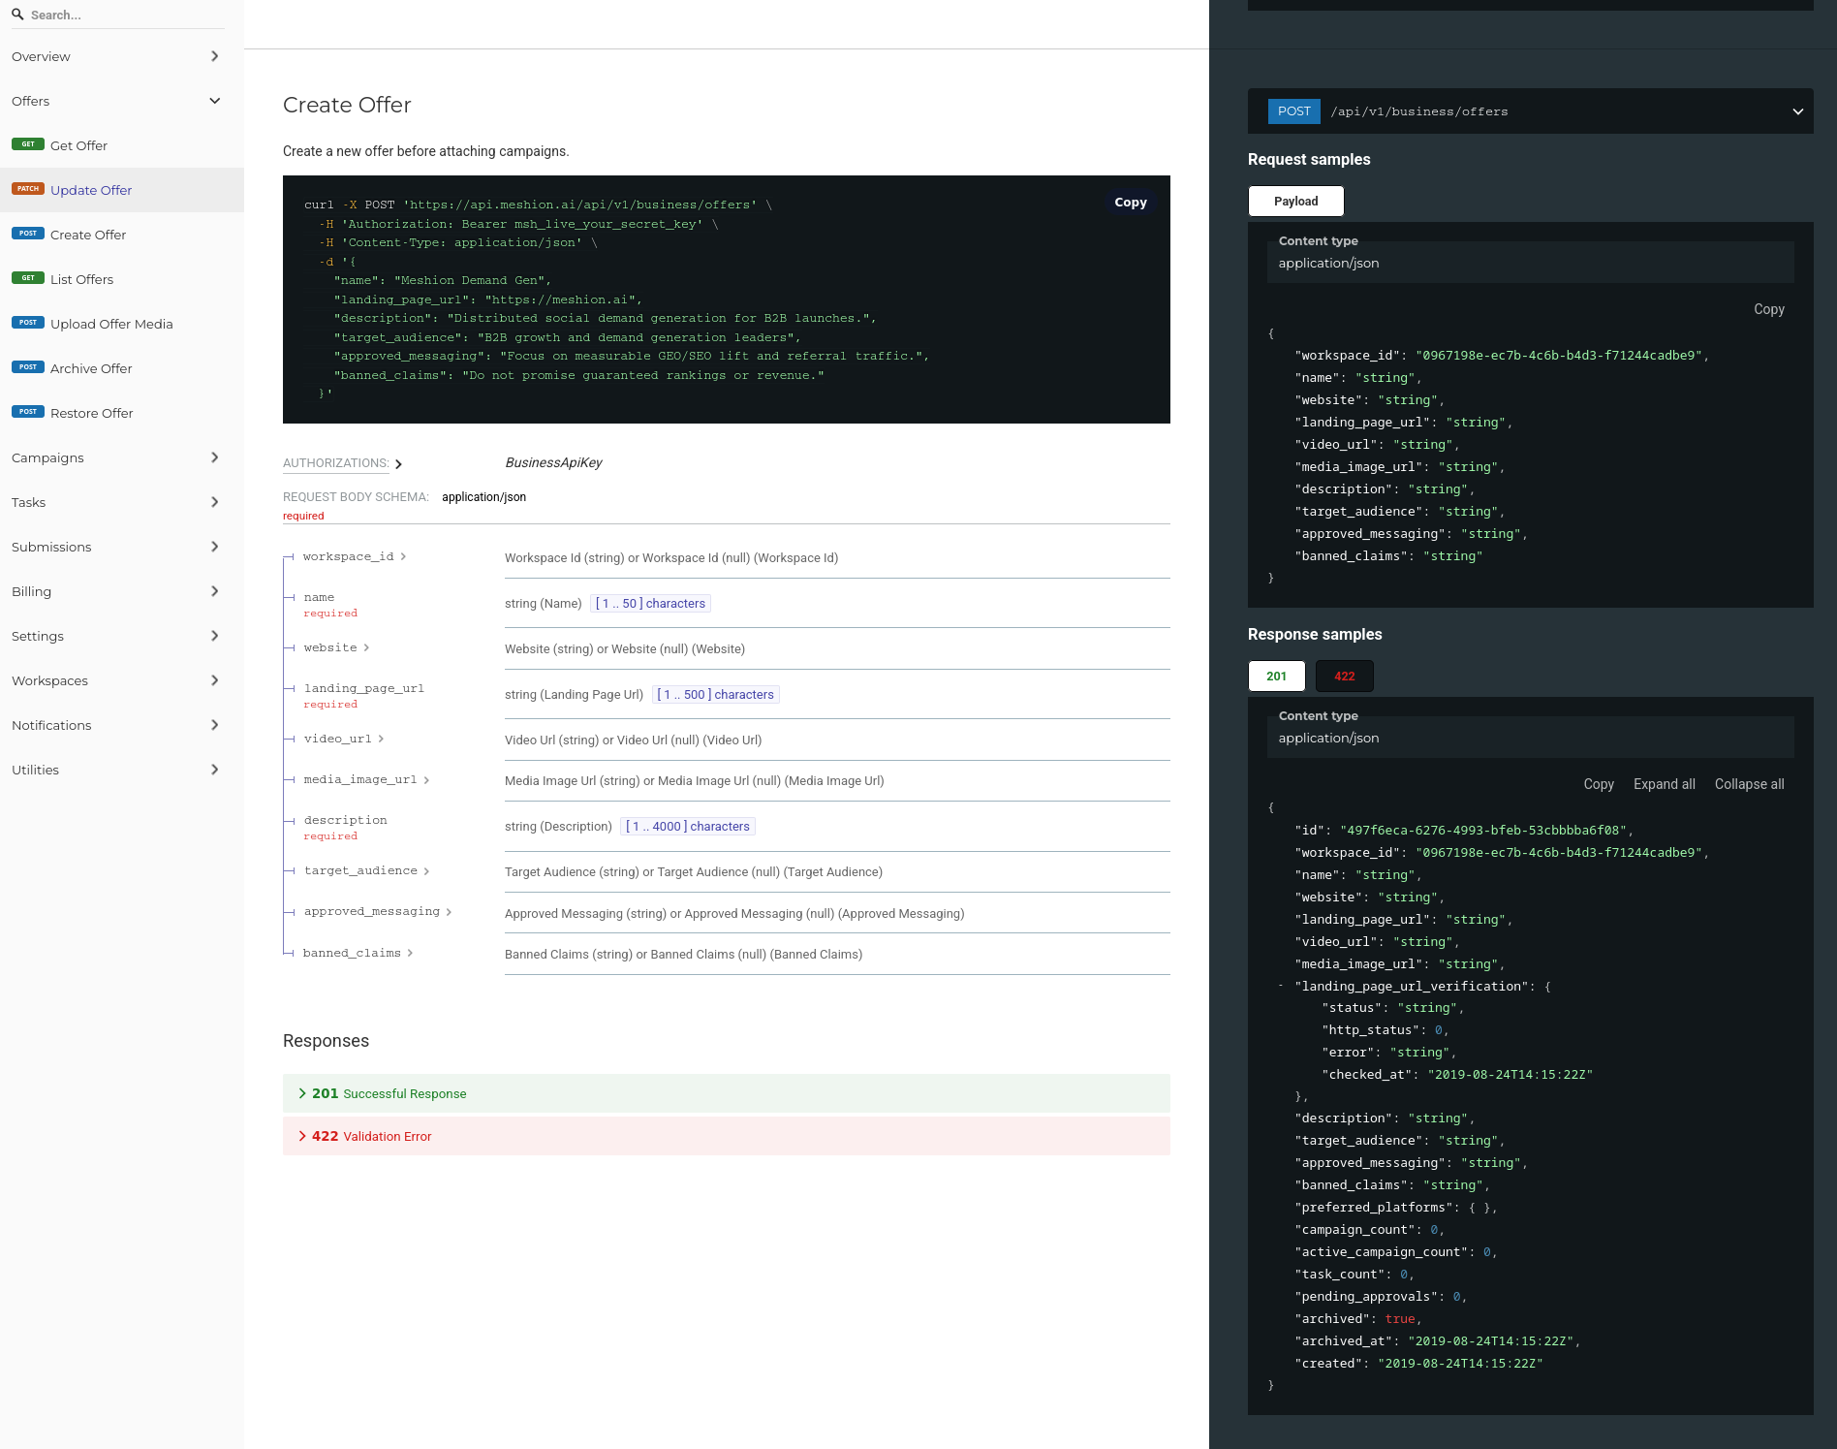Expand the website schema field
The width and height of the screenshot is (1837, 1449).
coord(336,647)
